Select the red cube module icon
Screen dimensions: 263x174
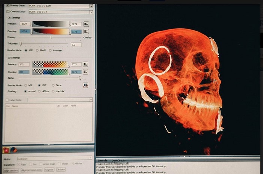[6, 150]
